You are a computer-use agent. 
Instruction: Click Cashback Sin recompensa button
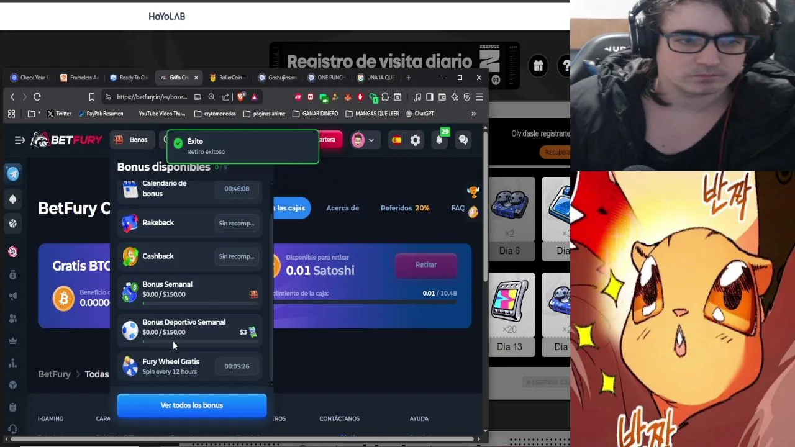click(237, 256)
